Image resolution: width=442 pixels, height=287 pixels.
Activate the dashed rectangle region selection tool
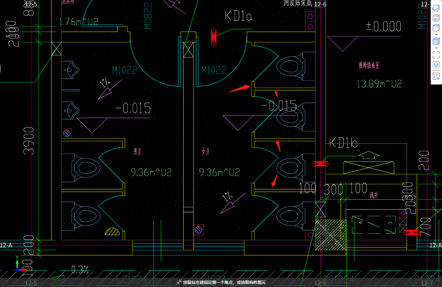click(436, 54)
